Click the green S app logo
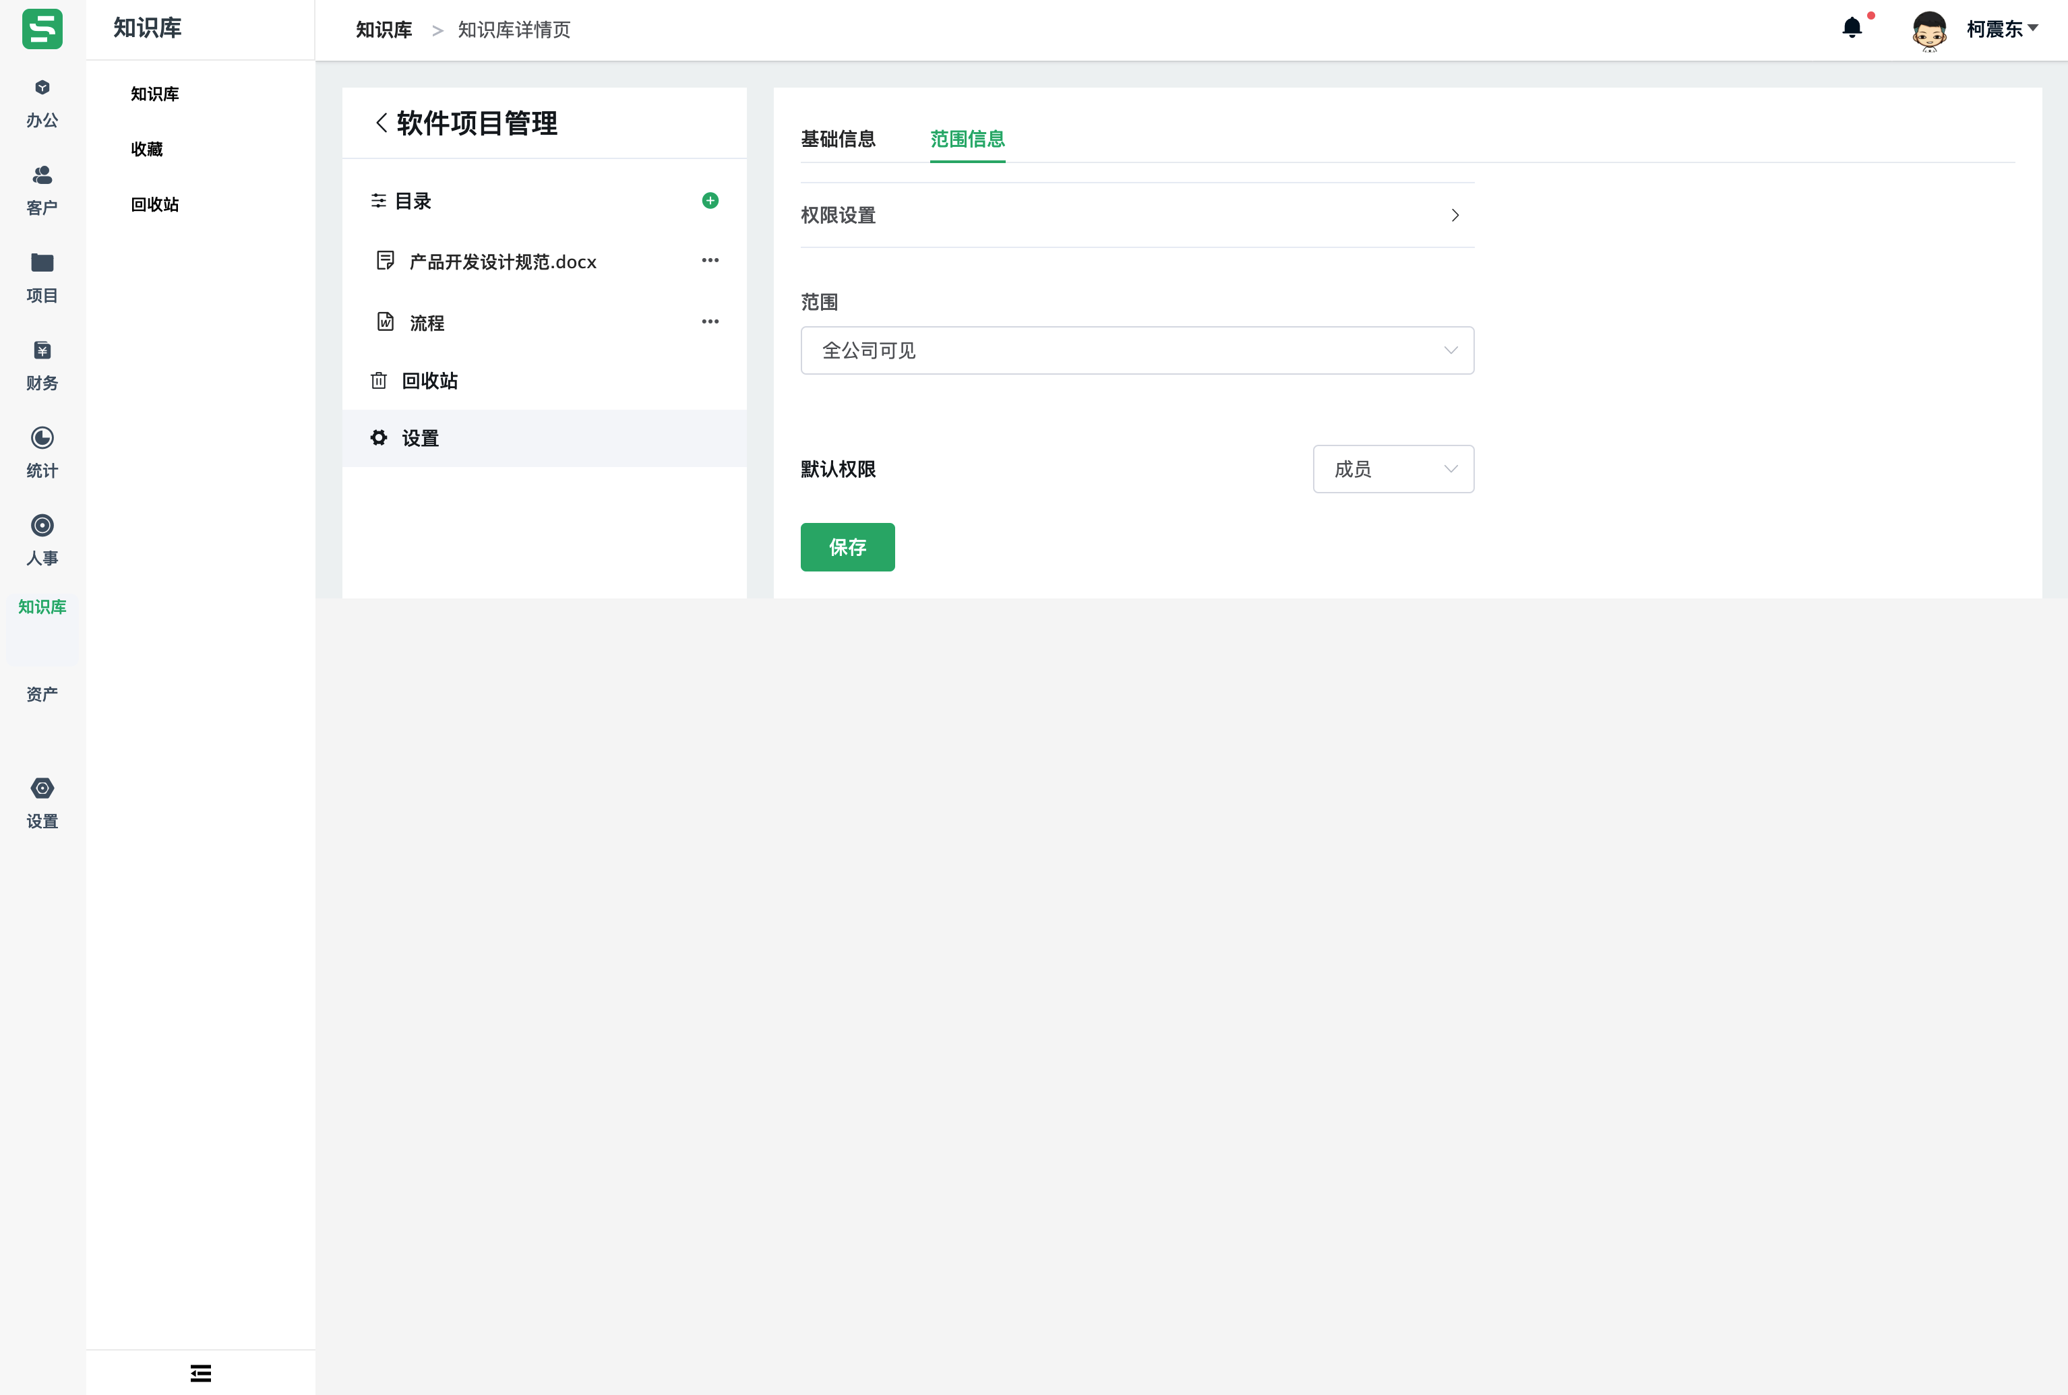This screenshot has width=2068, height=1395. click(42, 30)
